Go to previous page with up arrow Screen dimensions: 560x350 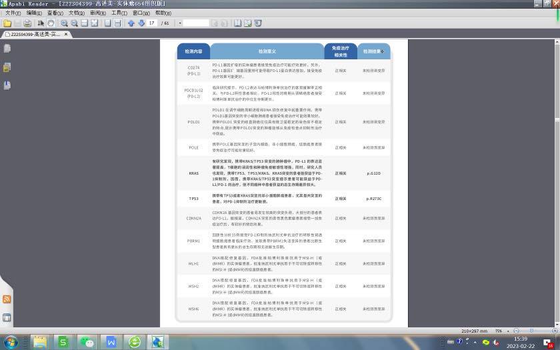[131, 23]
